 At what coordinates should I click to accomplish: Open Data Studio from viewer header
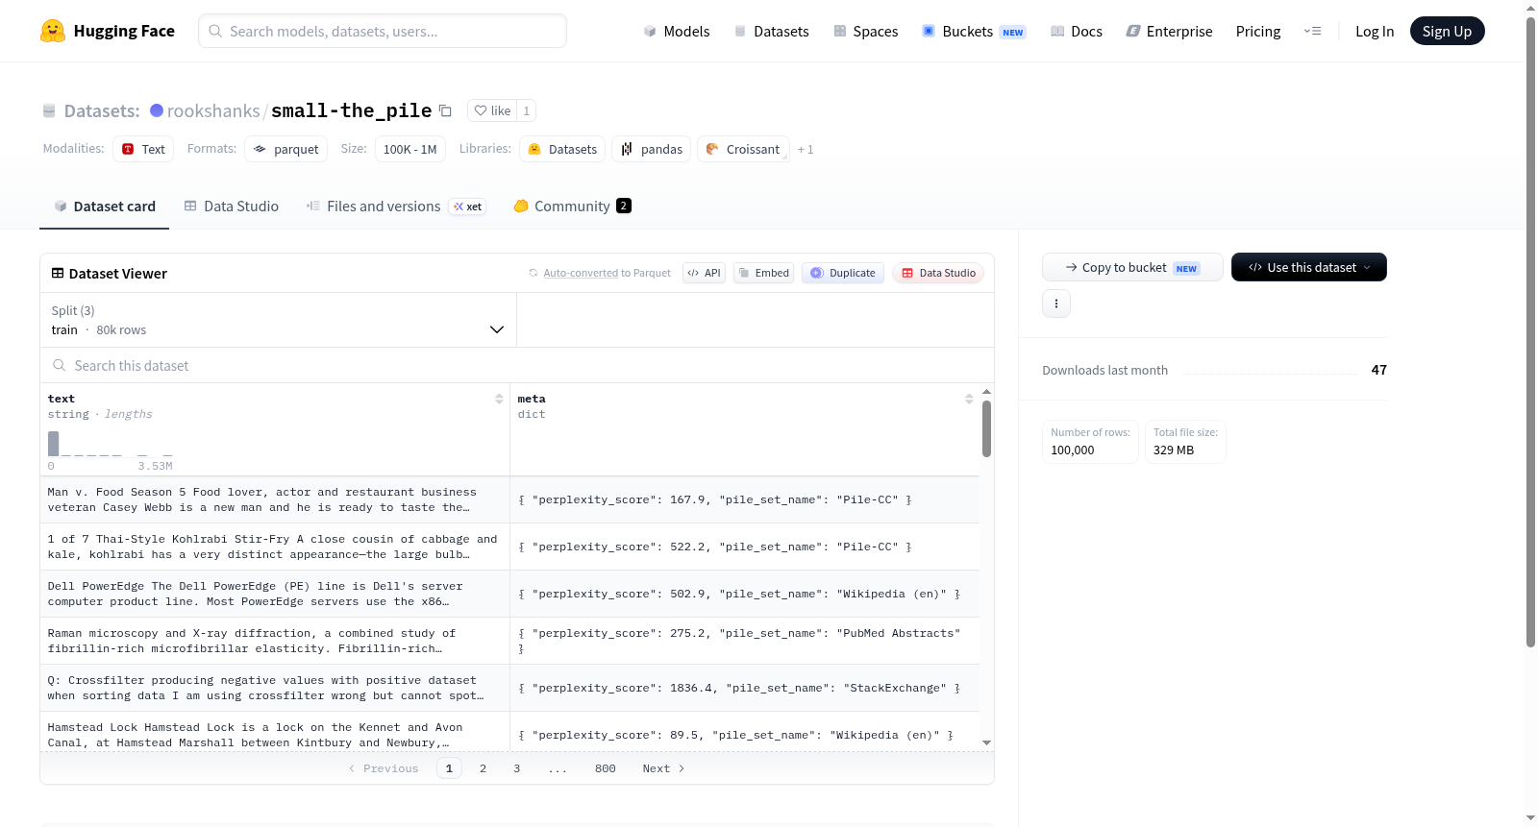(938, 273)
